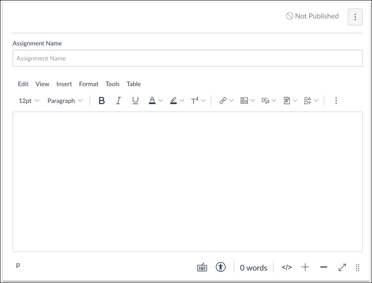Toggle bold formatting
The height and width of the screenshot is (283, 372).
coord(102,100)
